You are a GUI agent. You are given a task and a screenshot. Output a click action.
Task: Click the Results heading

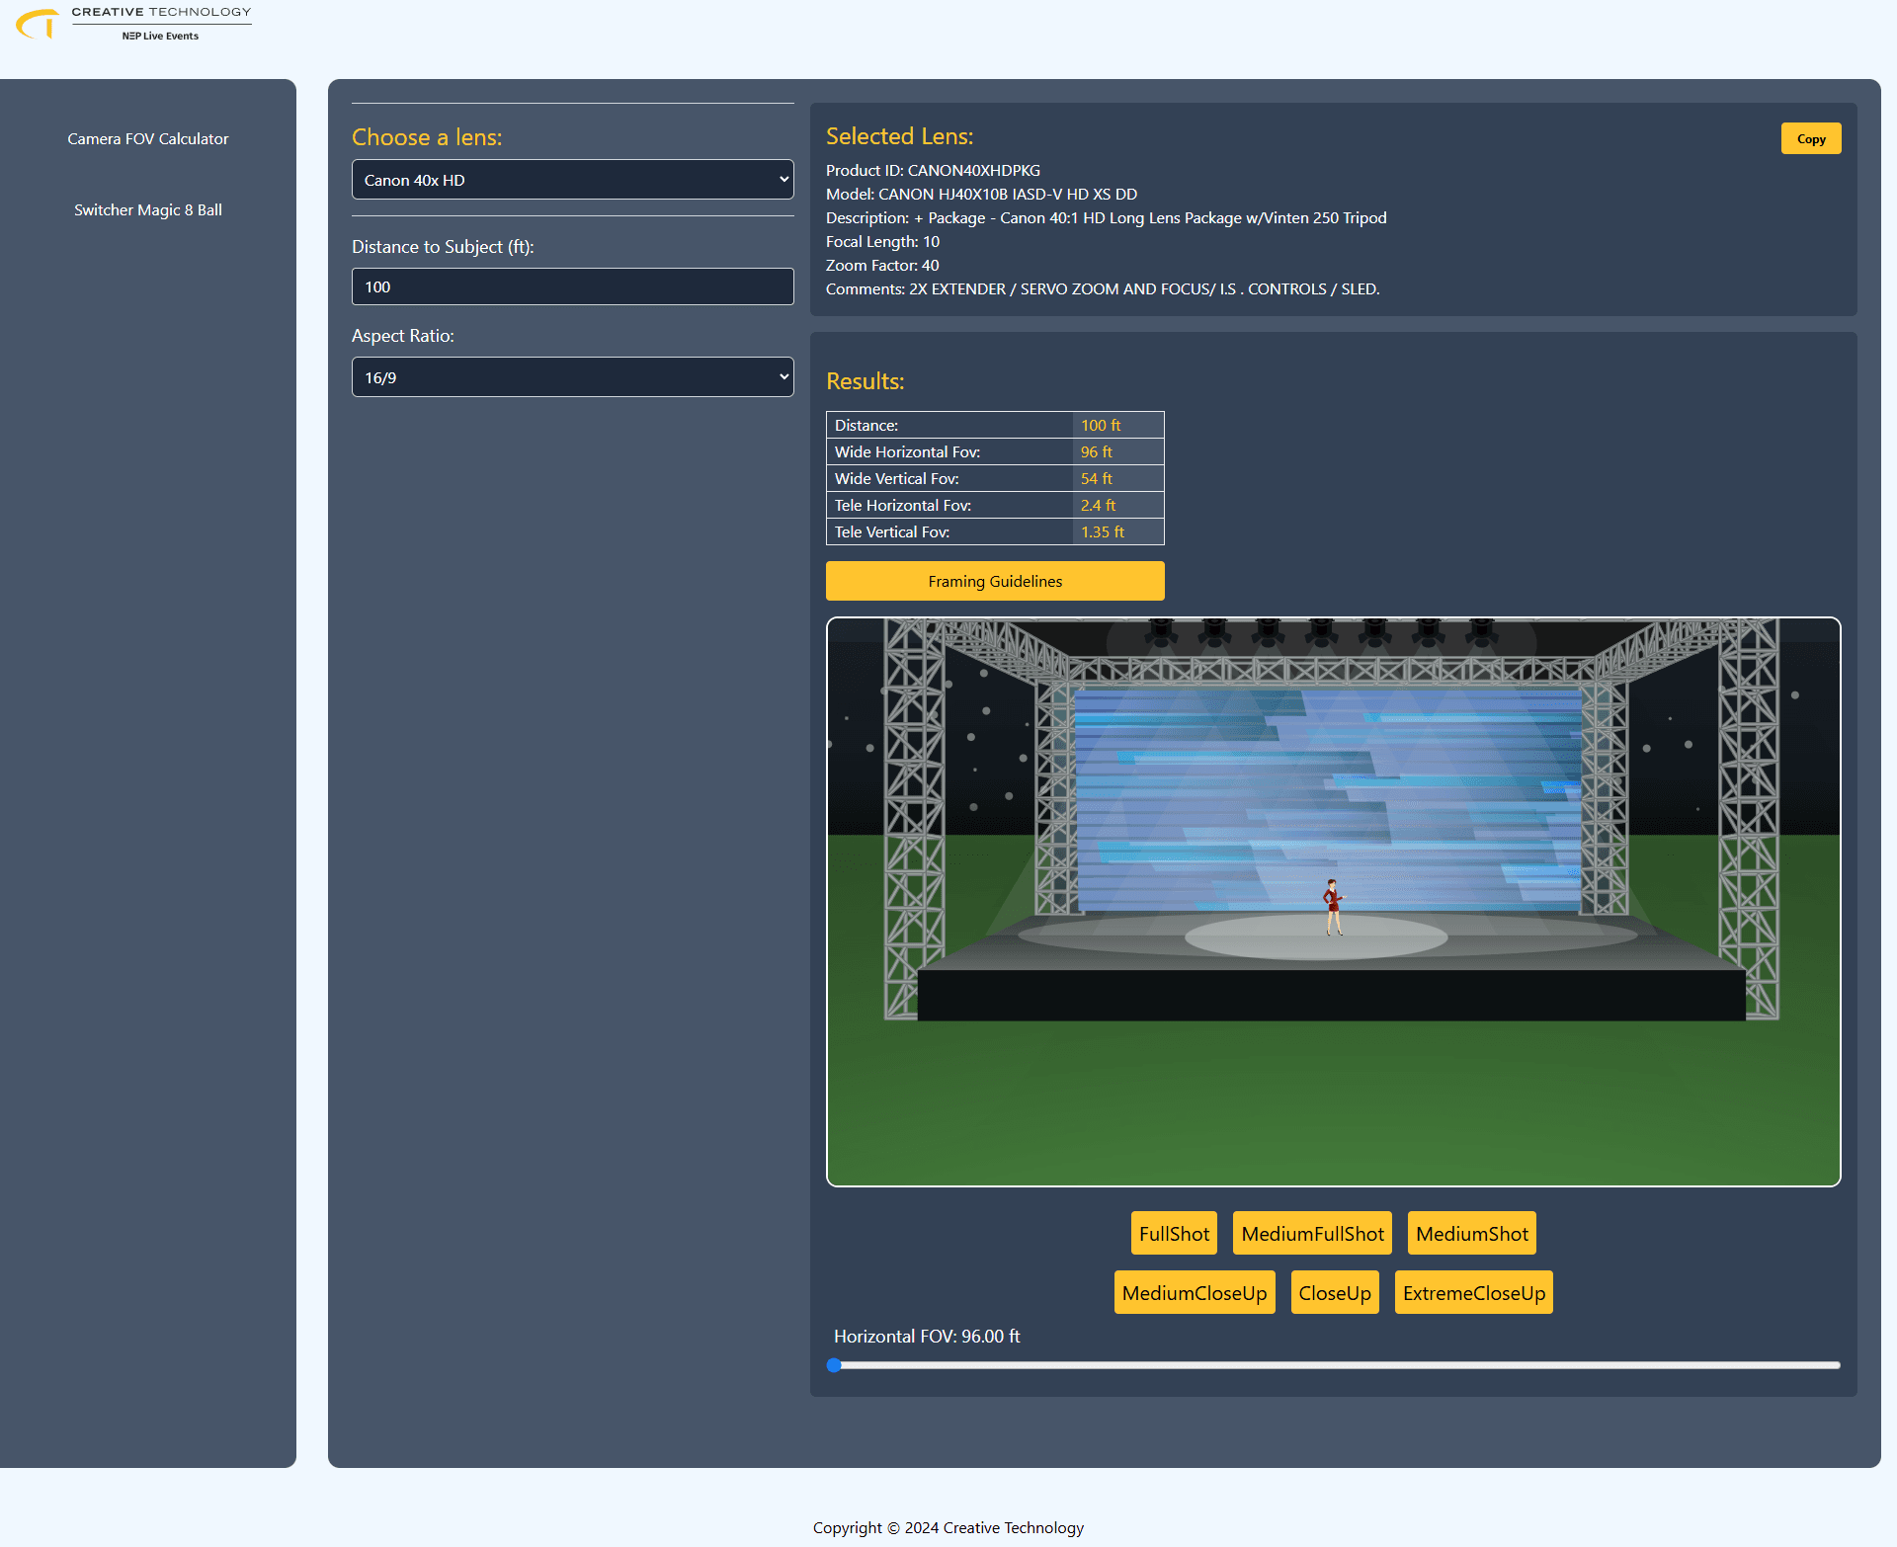click(x=866, y=381)
